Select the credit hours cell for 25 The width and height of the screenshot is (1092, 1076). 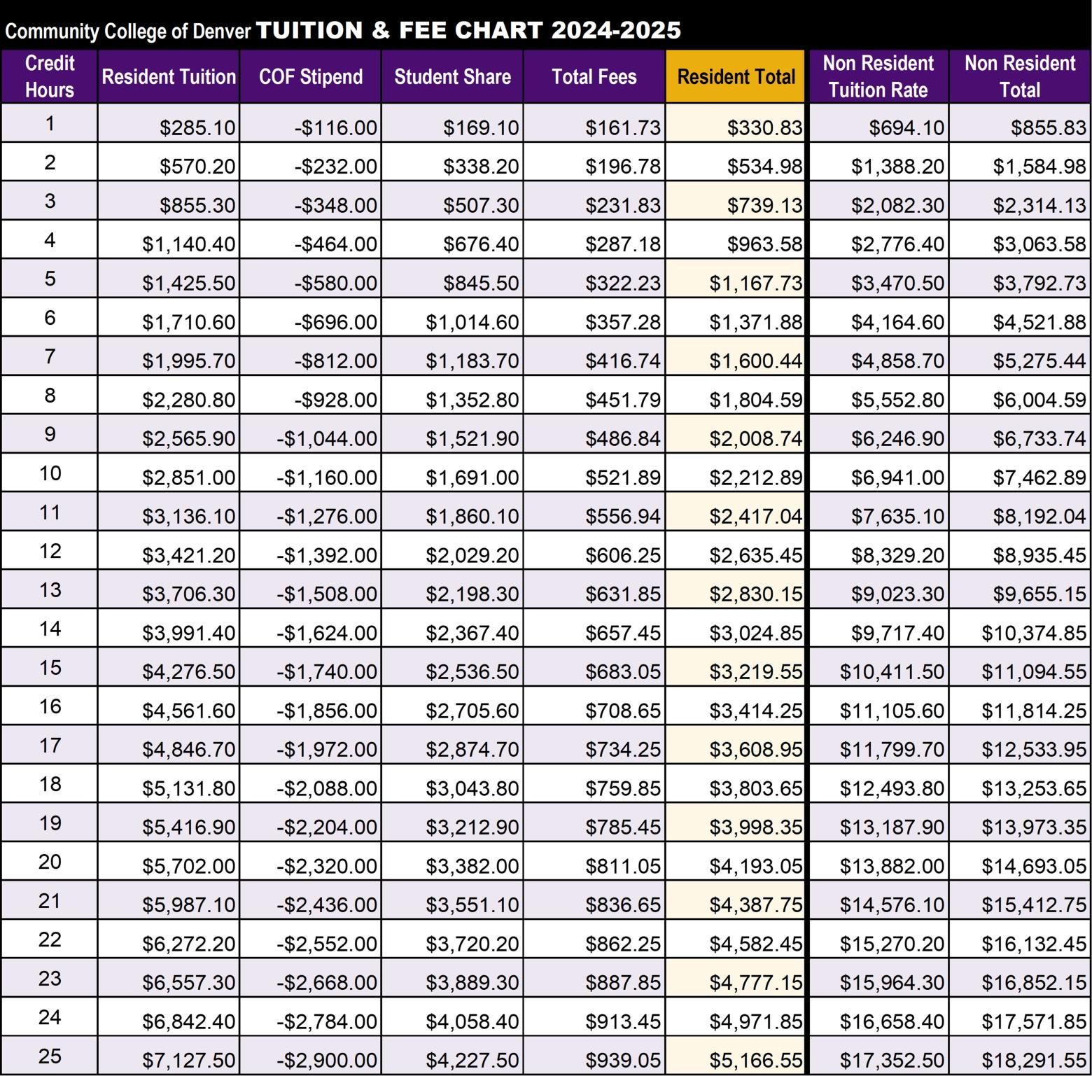pyautogui.click(x=50, y=1055)
